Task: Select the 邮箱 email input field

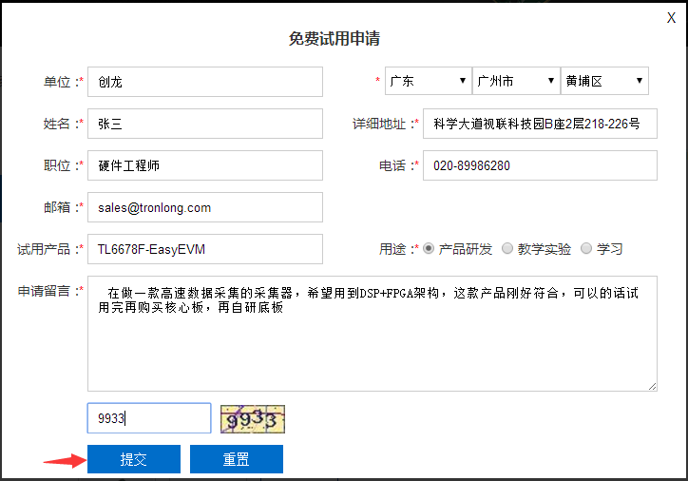Action: tap(205, 207)
